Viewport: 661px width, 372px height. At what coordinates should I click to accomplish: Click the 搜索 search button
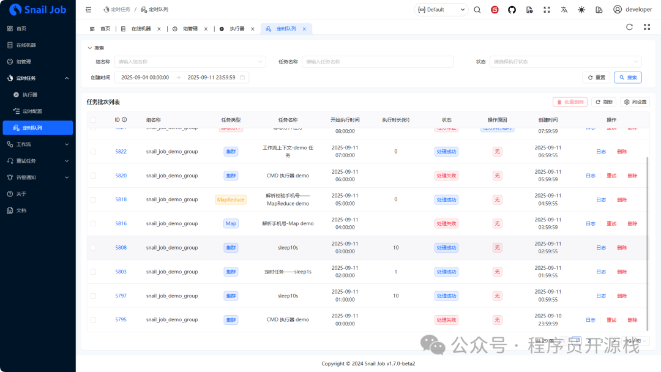[x=628, y=78]
